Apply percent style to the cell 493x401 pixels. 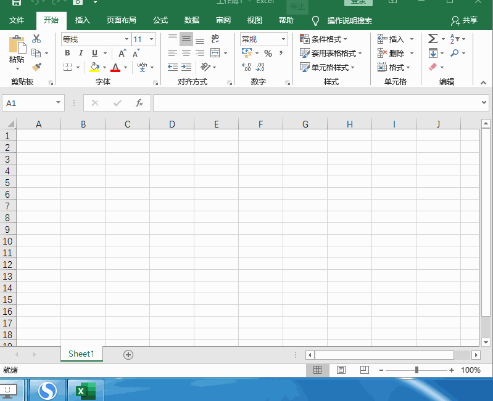click(x=268, y=54)
